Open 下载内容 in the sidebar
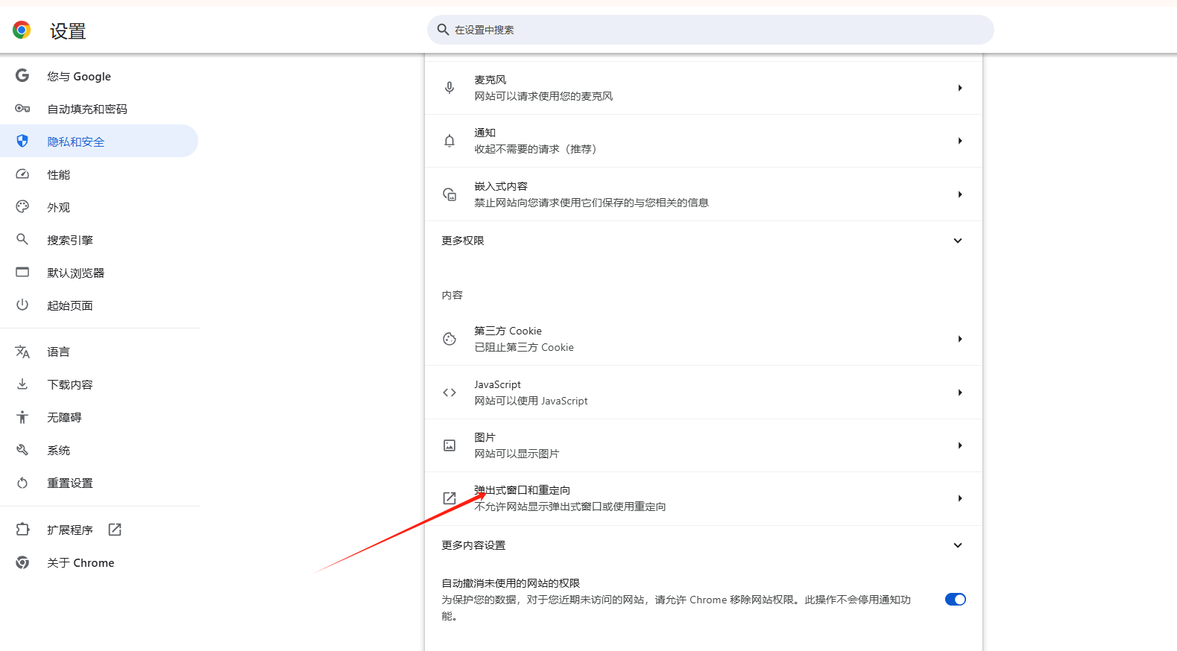The width and height of the screenshot is (1177, 651). [99, 384]
